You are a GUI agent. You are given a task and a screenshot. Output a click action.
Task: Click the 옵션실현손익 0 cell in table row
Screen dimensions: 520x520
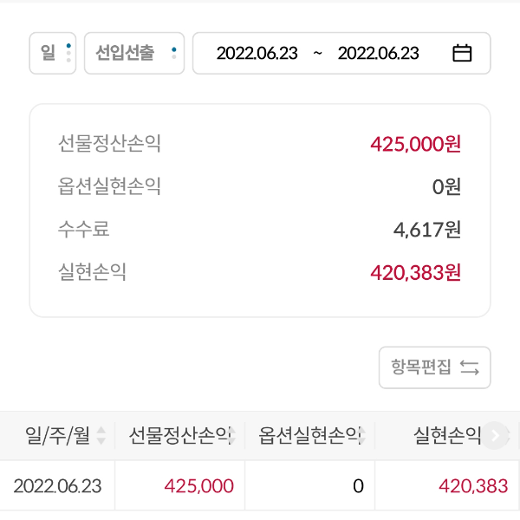coord(358,486)
